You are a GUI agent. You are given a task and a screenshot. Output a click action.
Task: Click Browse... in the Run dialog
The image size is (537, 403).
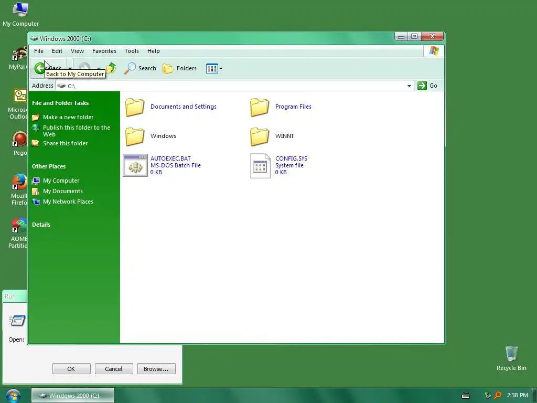[x=156, y=369]
